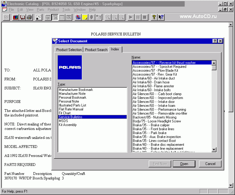
Task: Select Accessories/97 Reverse kit thrust washer
Action: (x=172, y=63)
